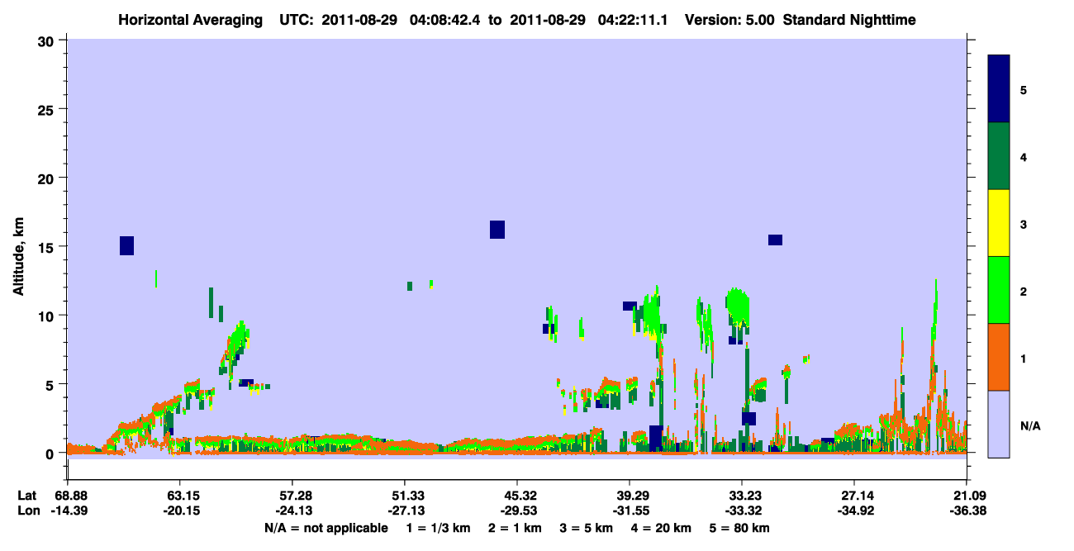Viewport: 1074px width, 551px height.
Task: Click longitude value -33.32
Action: [x=742, y=511]
